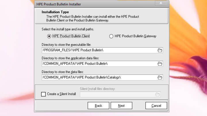Cancel the installation
Screen dimensions: 207x116
156,106
